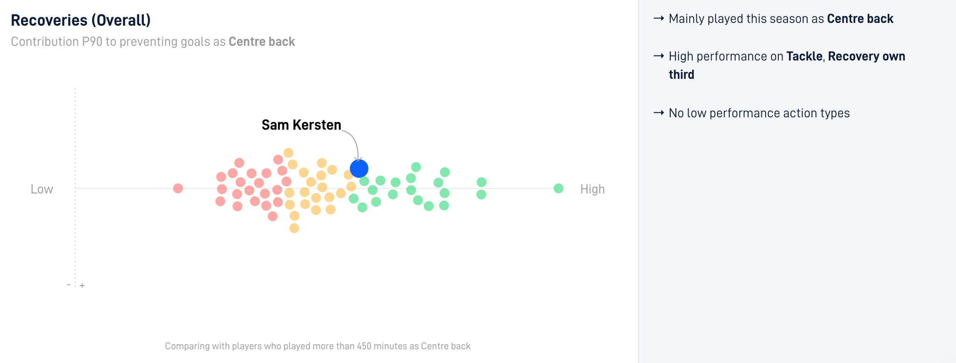Screen dimensions: 956x363
Task: Click the High axis label
Action: (x=592, y=189)
